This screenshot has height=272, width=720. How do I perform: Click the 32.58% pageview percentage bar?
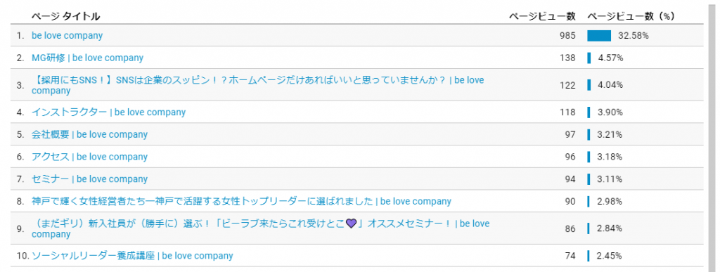599,36
